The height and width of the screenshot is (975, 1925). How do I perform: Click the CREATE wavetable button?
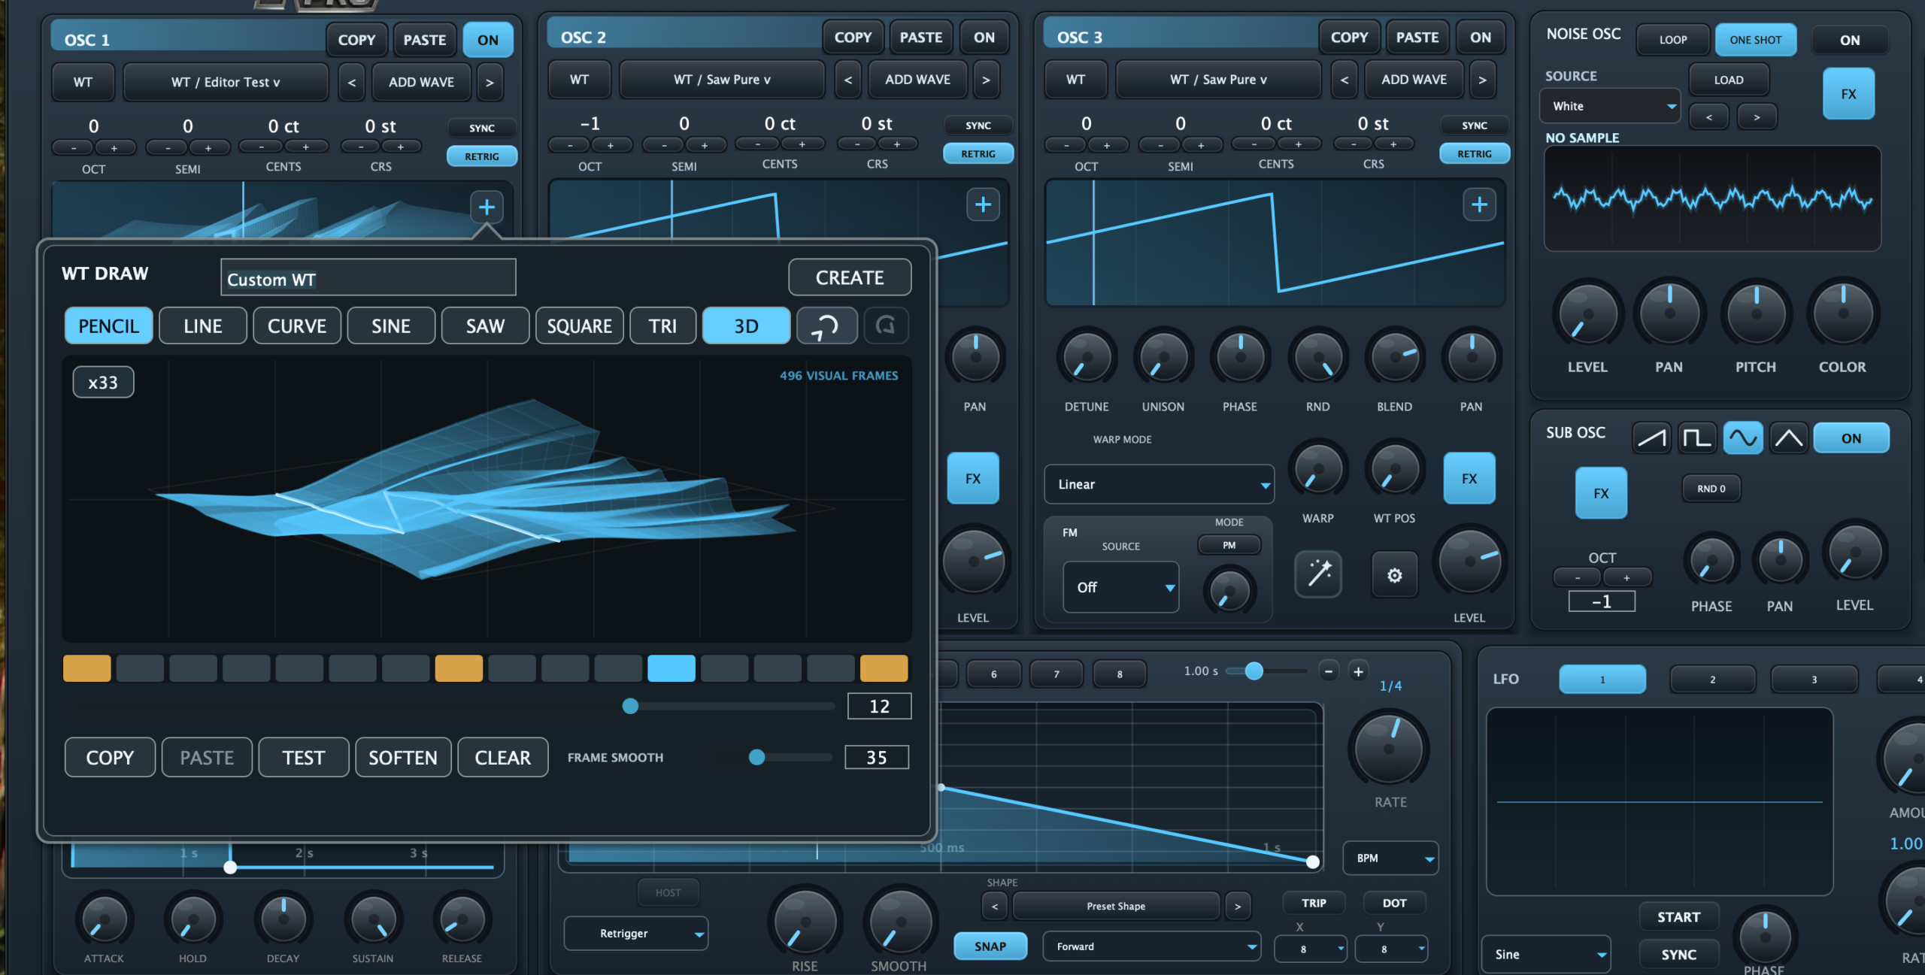click(850, 277)
